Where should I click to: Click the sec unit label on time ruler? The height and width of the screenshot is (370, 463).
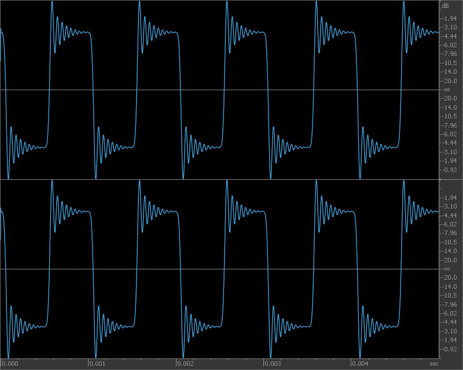(x=434, y=364)
